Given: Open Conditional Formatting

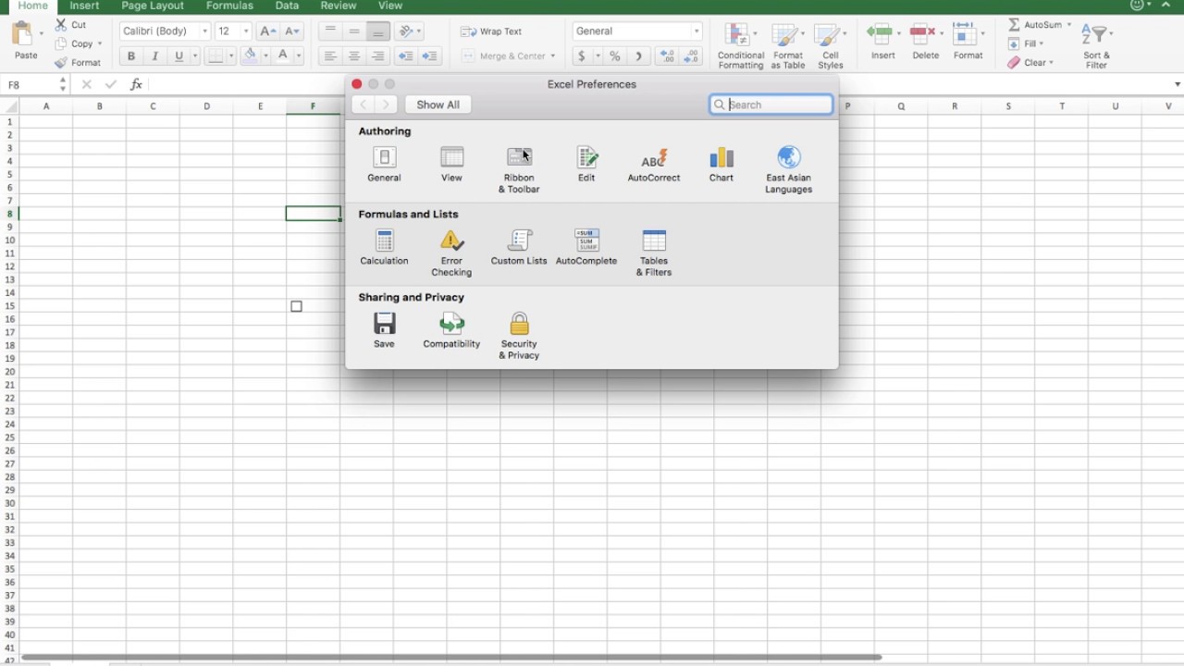Looking at the screenshot, I should coord(741,46).
